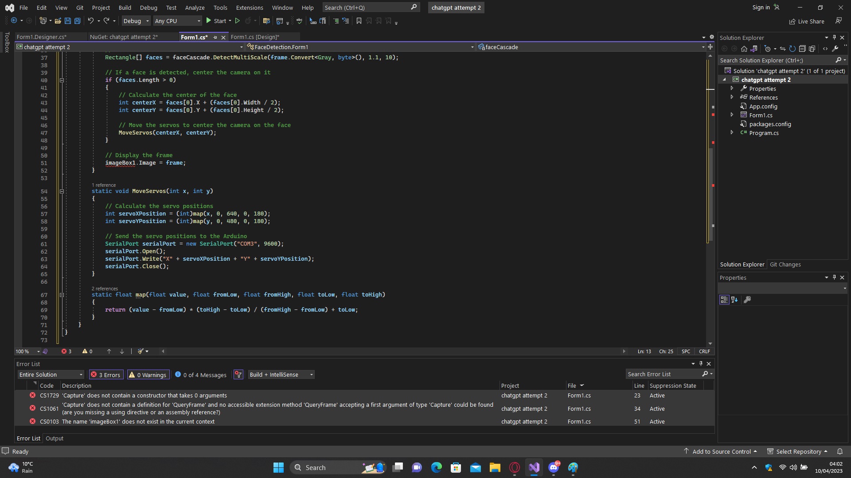Open Solution Explorer Properties wrench icon
This screenshot has height=478, width=851.
pos(835,49)
